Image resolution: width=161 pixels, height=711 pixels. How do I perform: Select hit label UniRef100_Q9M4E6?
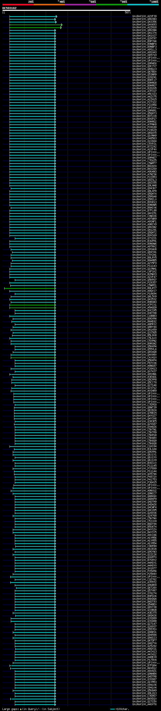pyautogui.click(x=144, y=64)
